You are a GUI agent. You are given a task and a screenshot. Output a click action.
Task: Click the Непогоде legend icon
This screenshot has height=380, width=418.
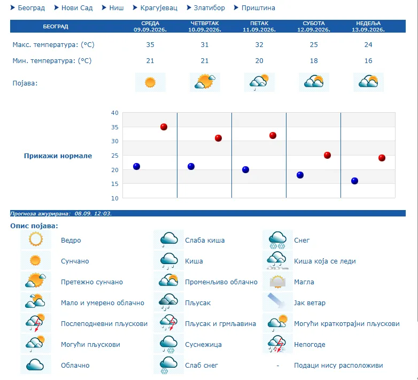[278, 344]
